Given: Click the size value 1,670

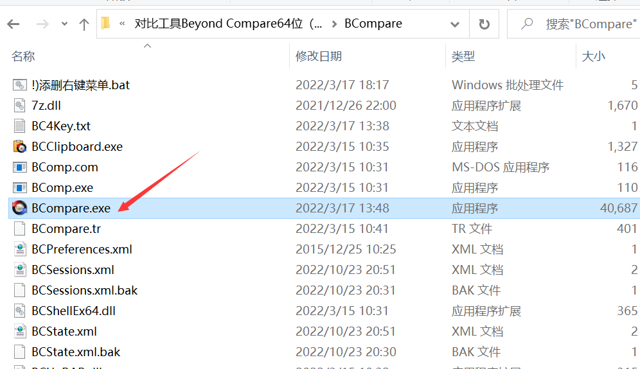Looking at the screenshot, I should [623, 106].
